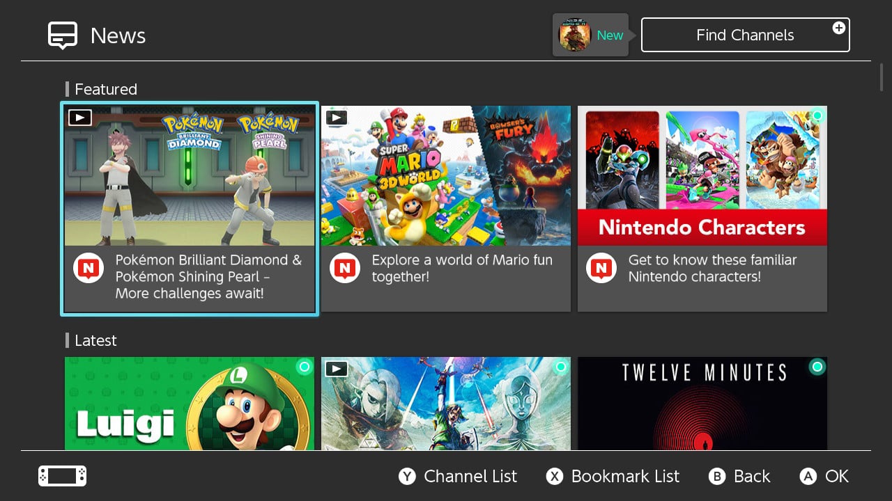Select the Featured section heading

pyautogui.click(x=105, y=89)
